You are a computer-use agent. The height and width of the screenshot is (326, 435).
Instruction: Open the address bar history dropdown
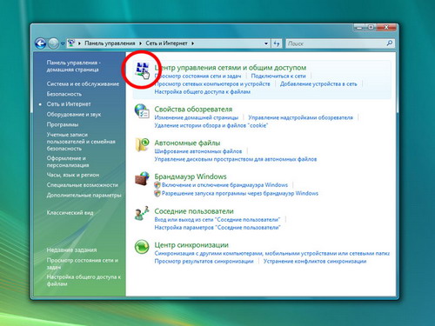pyautogui.click(x=266, y=43)
